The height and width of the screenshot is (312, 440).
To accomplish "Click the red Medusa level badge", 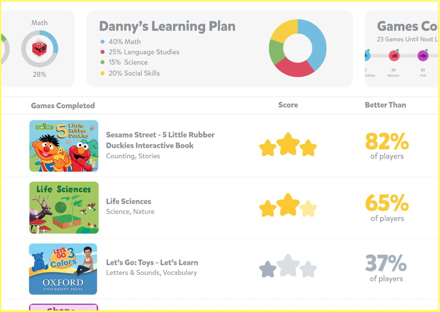I will click(394, 56).
